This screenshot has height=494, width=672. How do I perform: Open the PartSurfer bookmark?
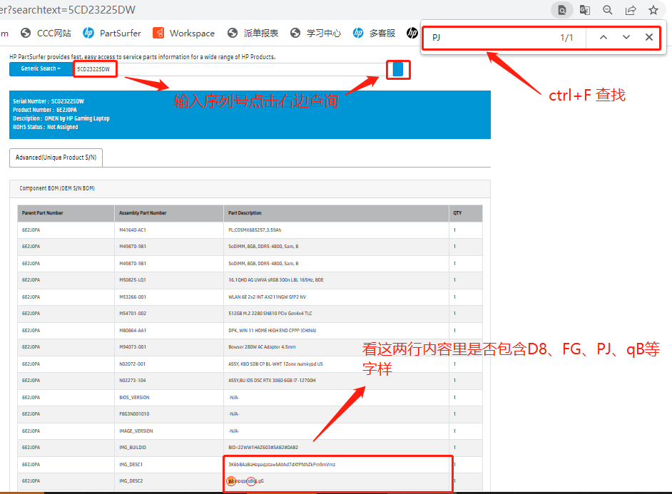[112, 33]
